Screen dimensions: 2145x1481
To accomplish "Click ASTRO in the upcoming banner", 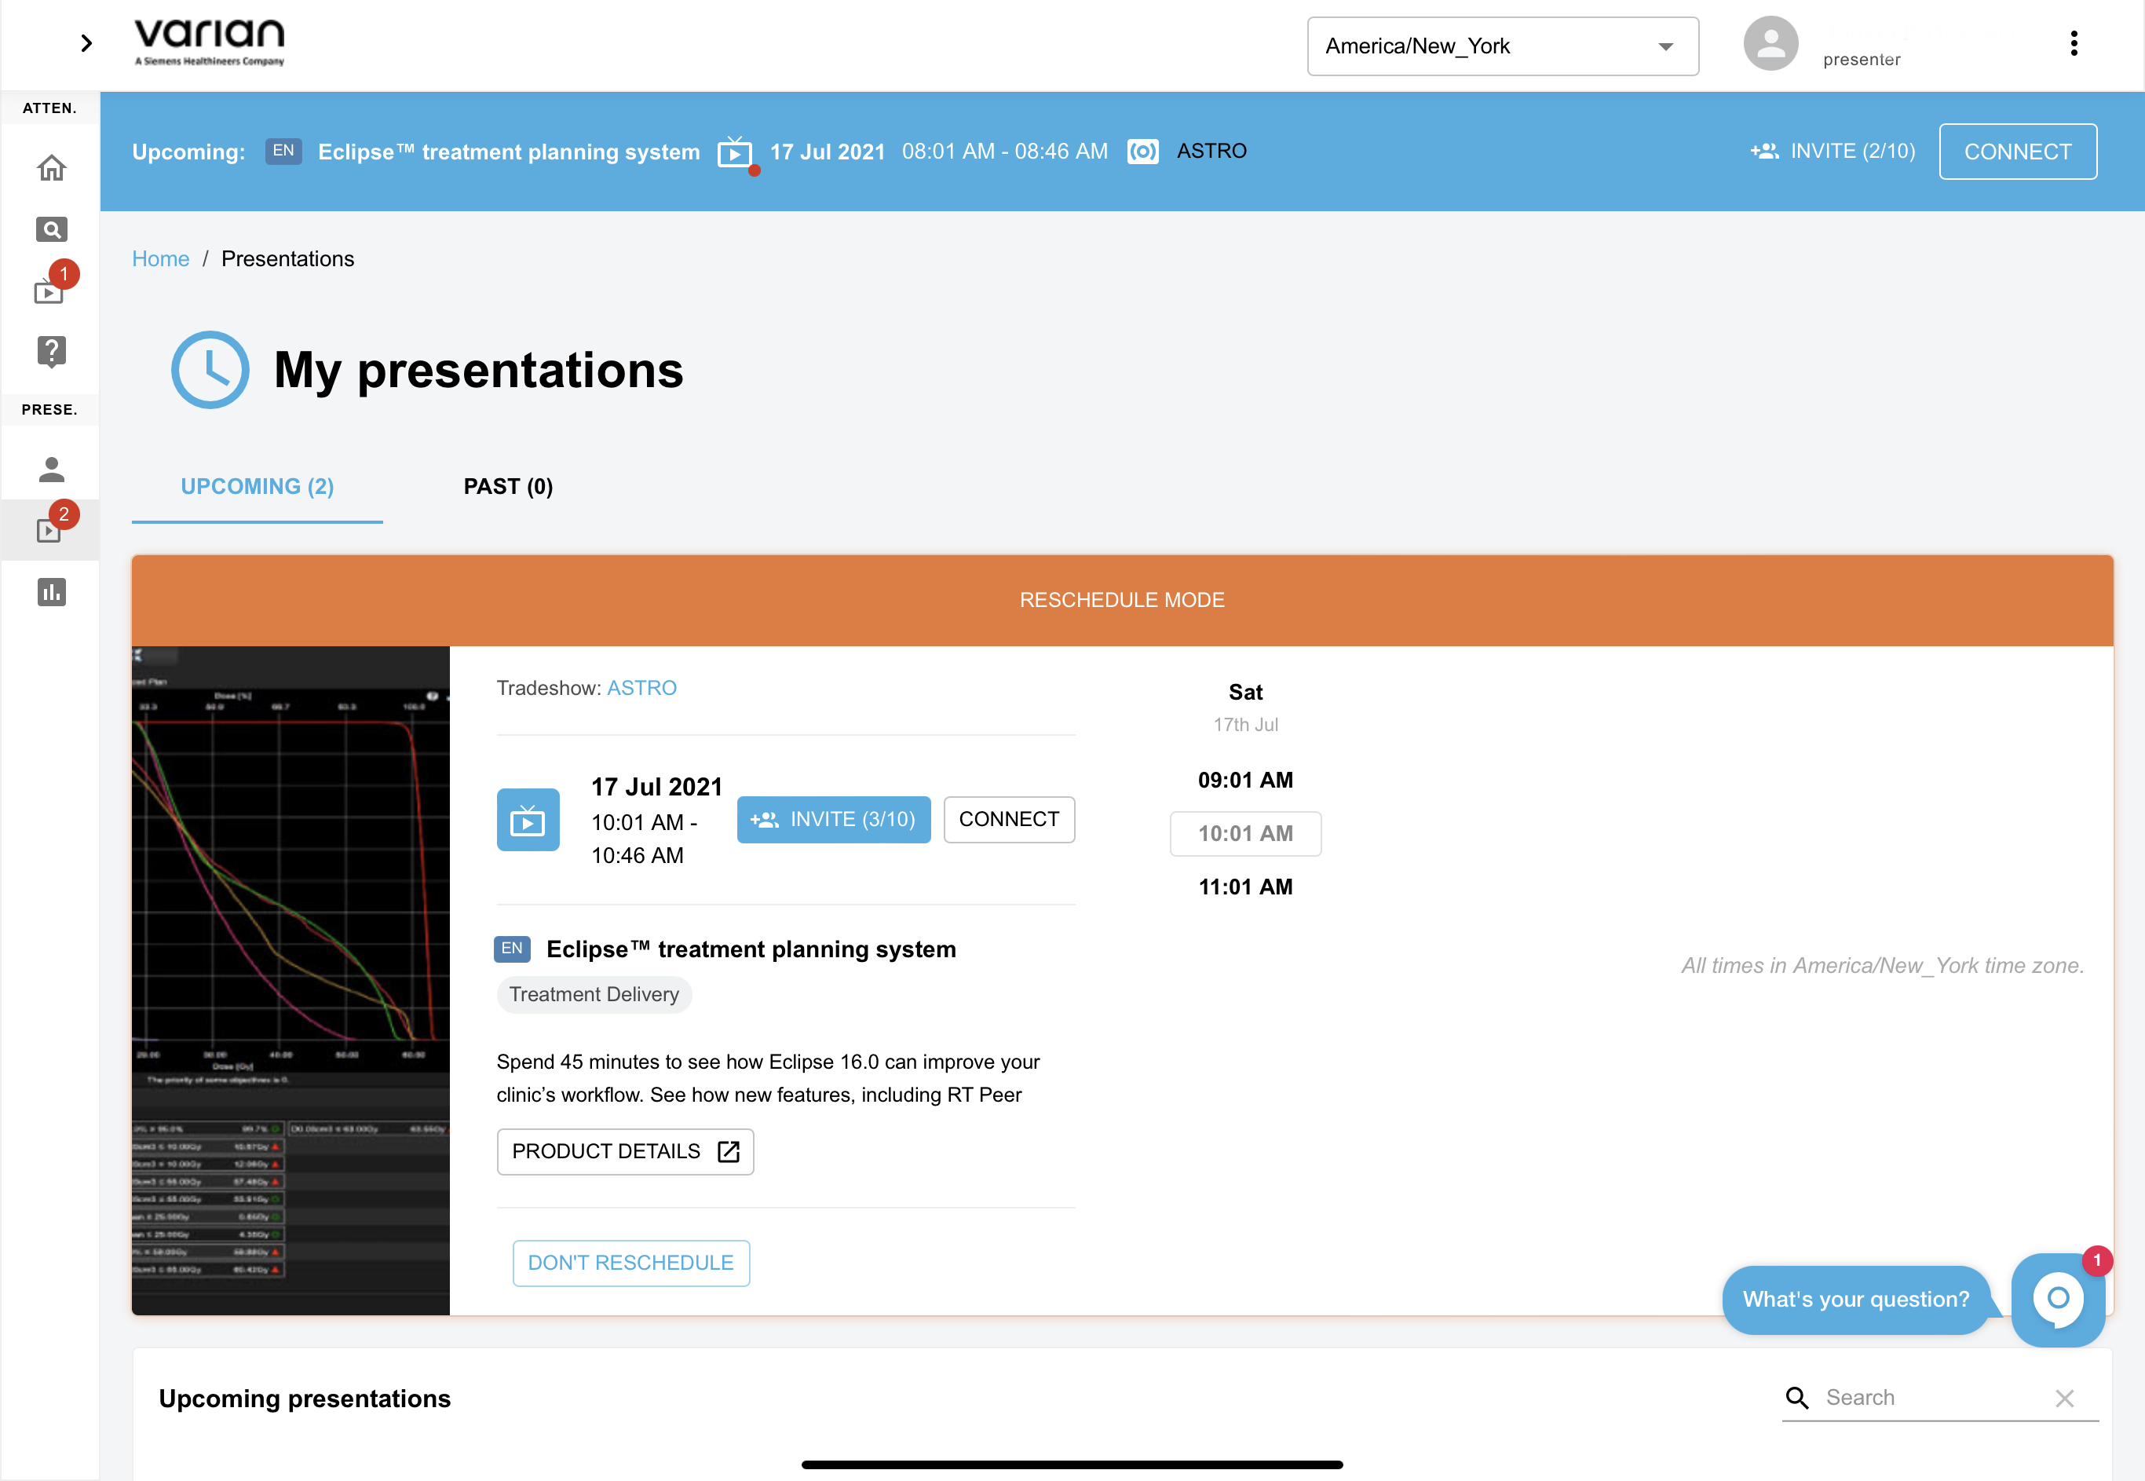I will tap(1211, 152).
